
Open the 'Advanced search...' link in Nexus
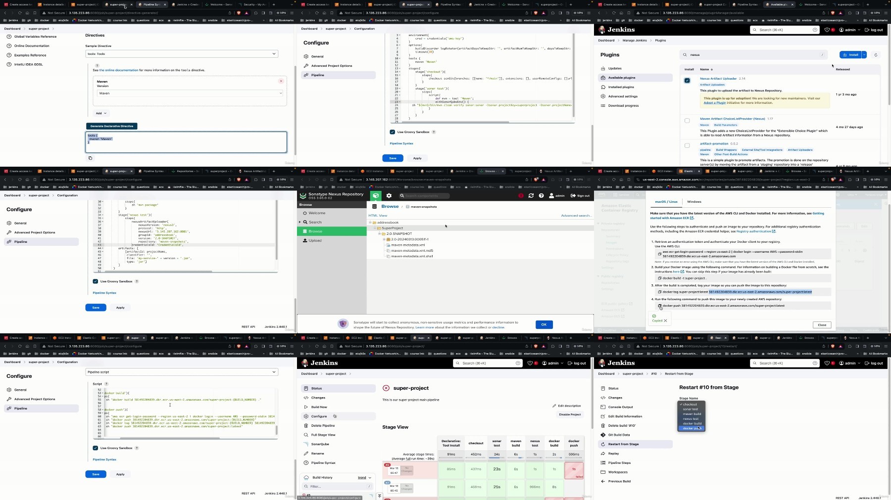pos(576,216)
